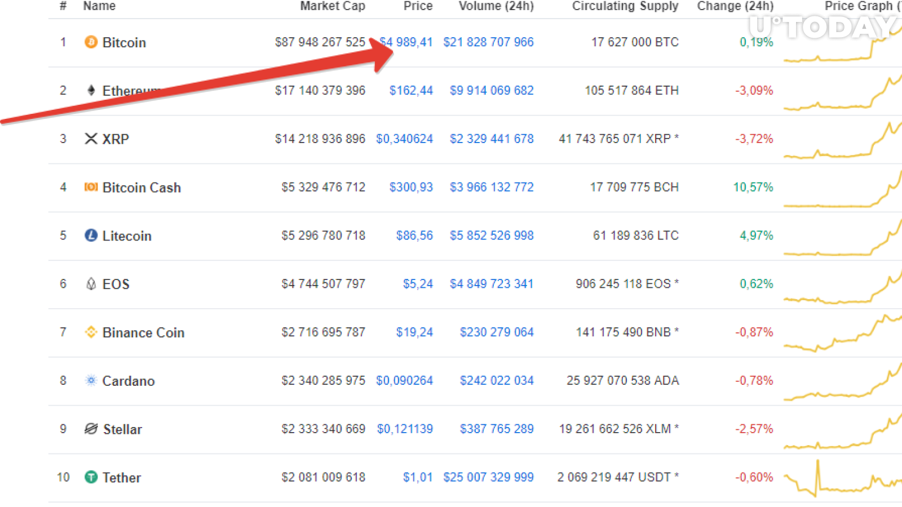Sort table by rank # header
The width and height of the screenshot is (902, 507).
click(63, 6)
